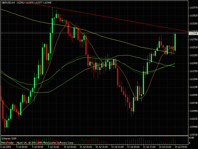Screen dimensions: 198x149
Task: Click the 10 Jul 00:00 time label
Action: coord(70,147)
